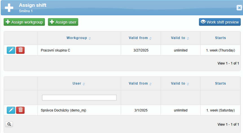243x133 pixels.
Task: Select the Pracovní skupina C row cell
Action: pos(79,50)
